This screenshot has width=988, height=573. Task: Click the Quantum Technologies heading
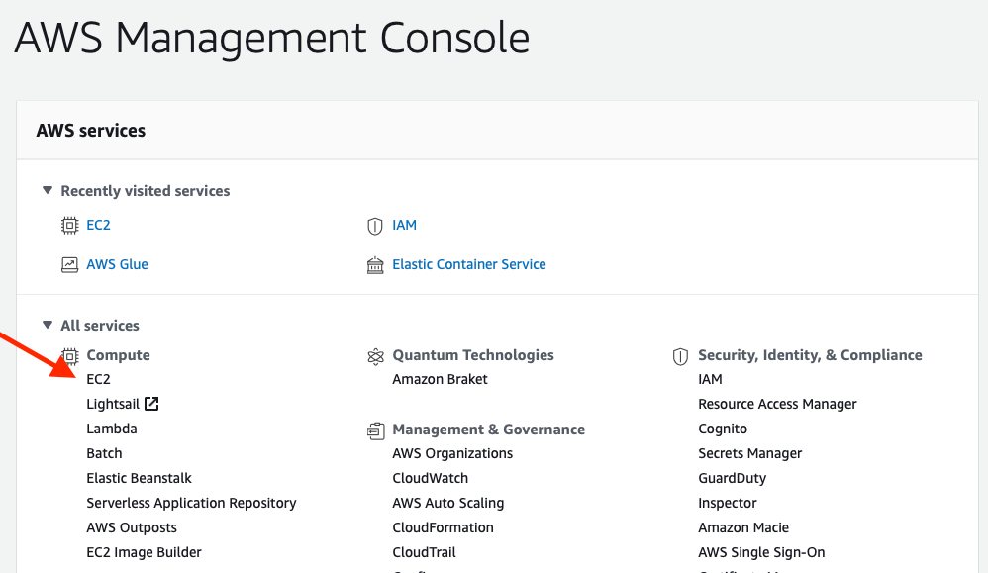click(x=473, y=355)
